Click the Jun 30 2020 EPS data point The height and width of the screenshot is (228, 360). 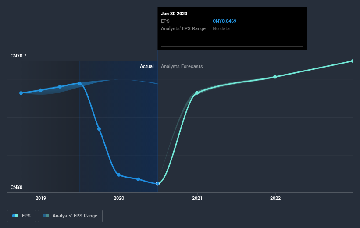(157, 183)
